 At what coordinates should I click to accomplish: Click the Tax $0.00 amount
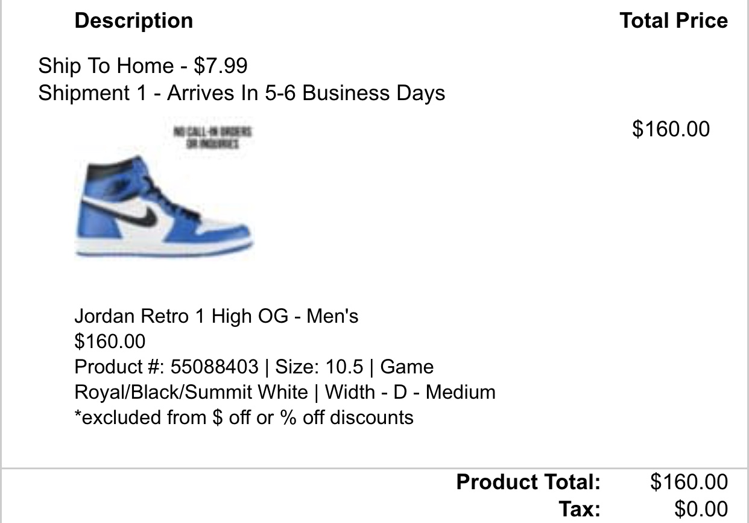(x=701, y=509)
